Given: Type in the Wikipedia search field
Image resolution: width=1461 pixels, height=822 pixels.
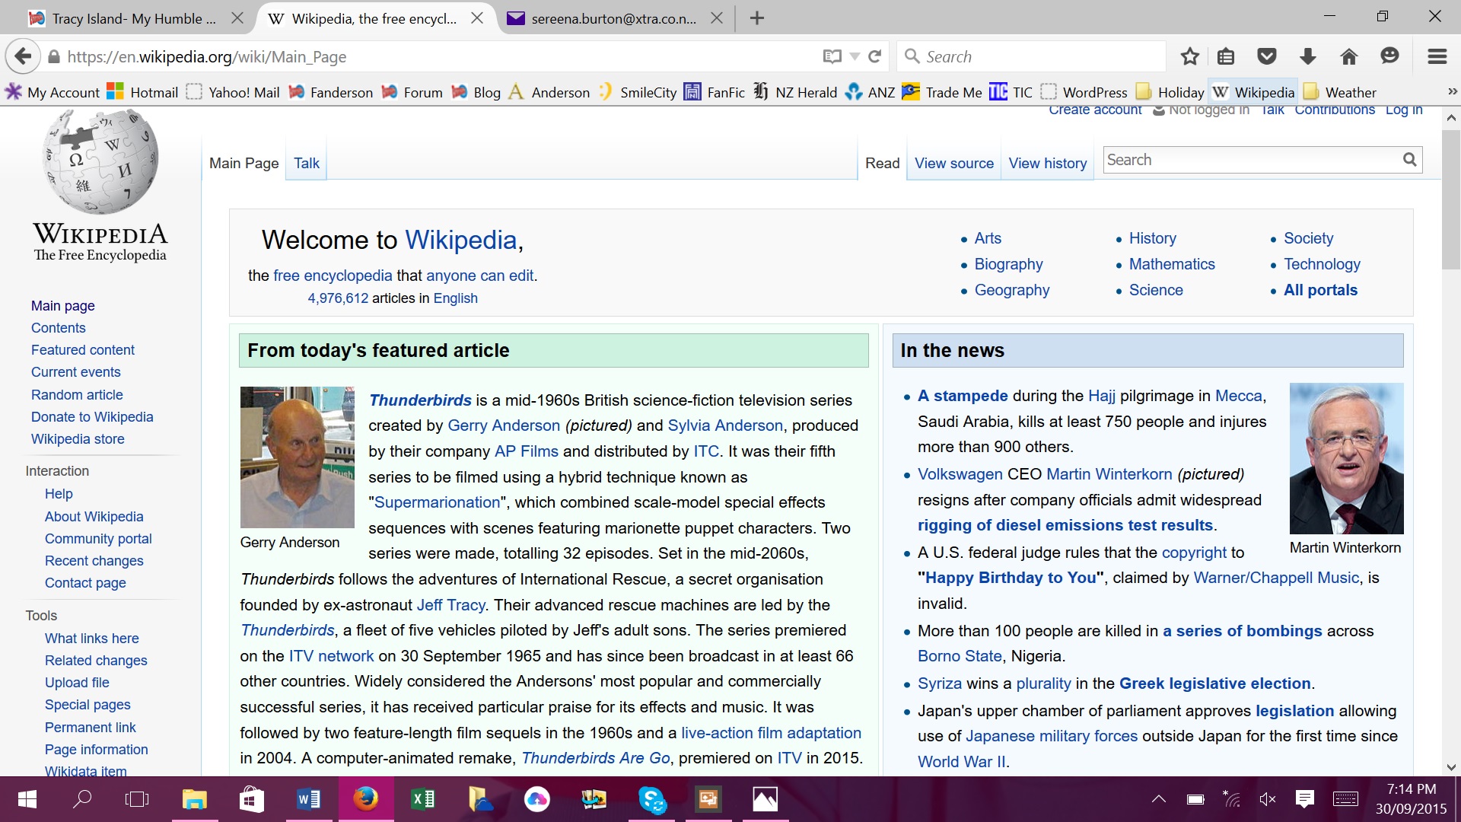Looking at the screenshot, I should (1248, 160).
